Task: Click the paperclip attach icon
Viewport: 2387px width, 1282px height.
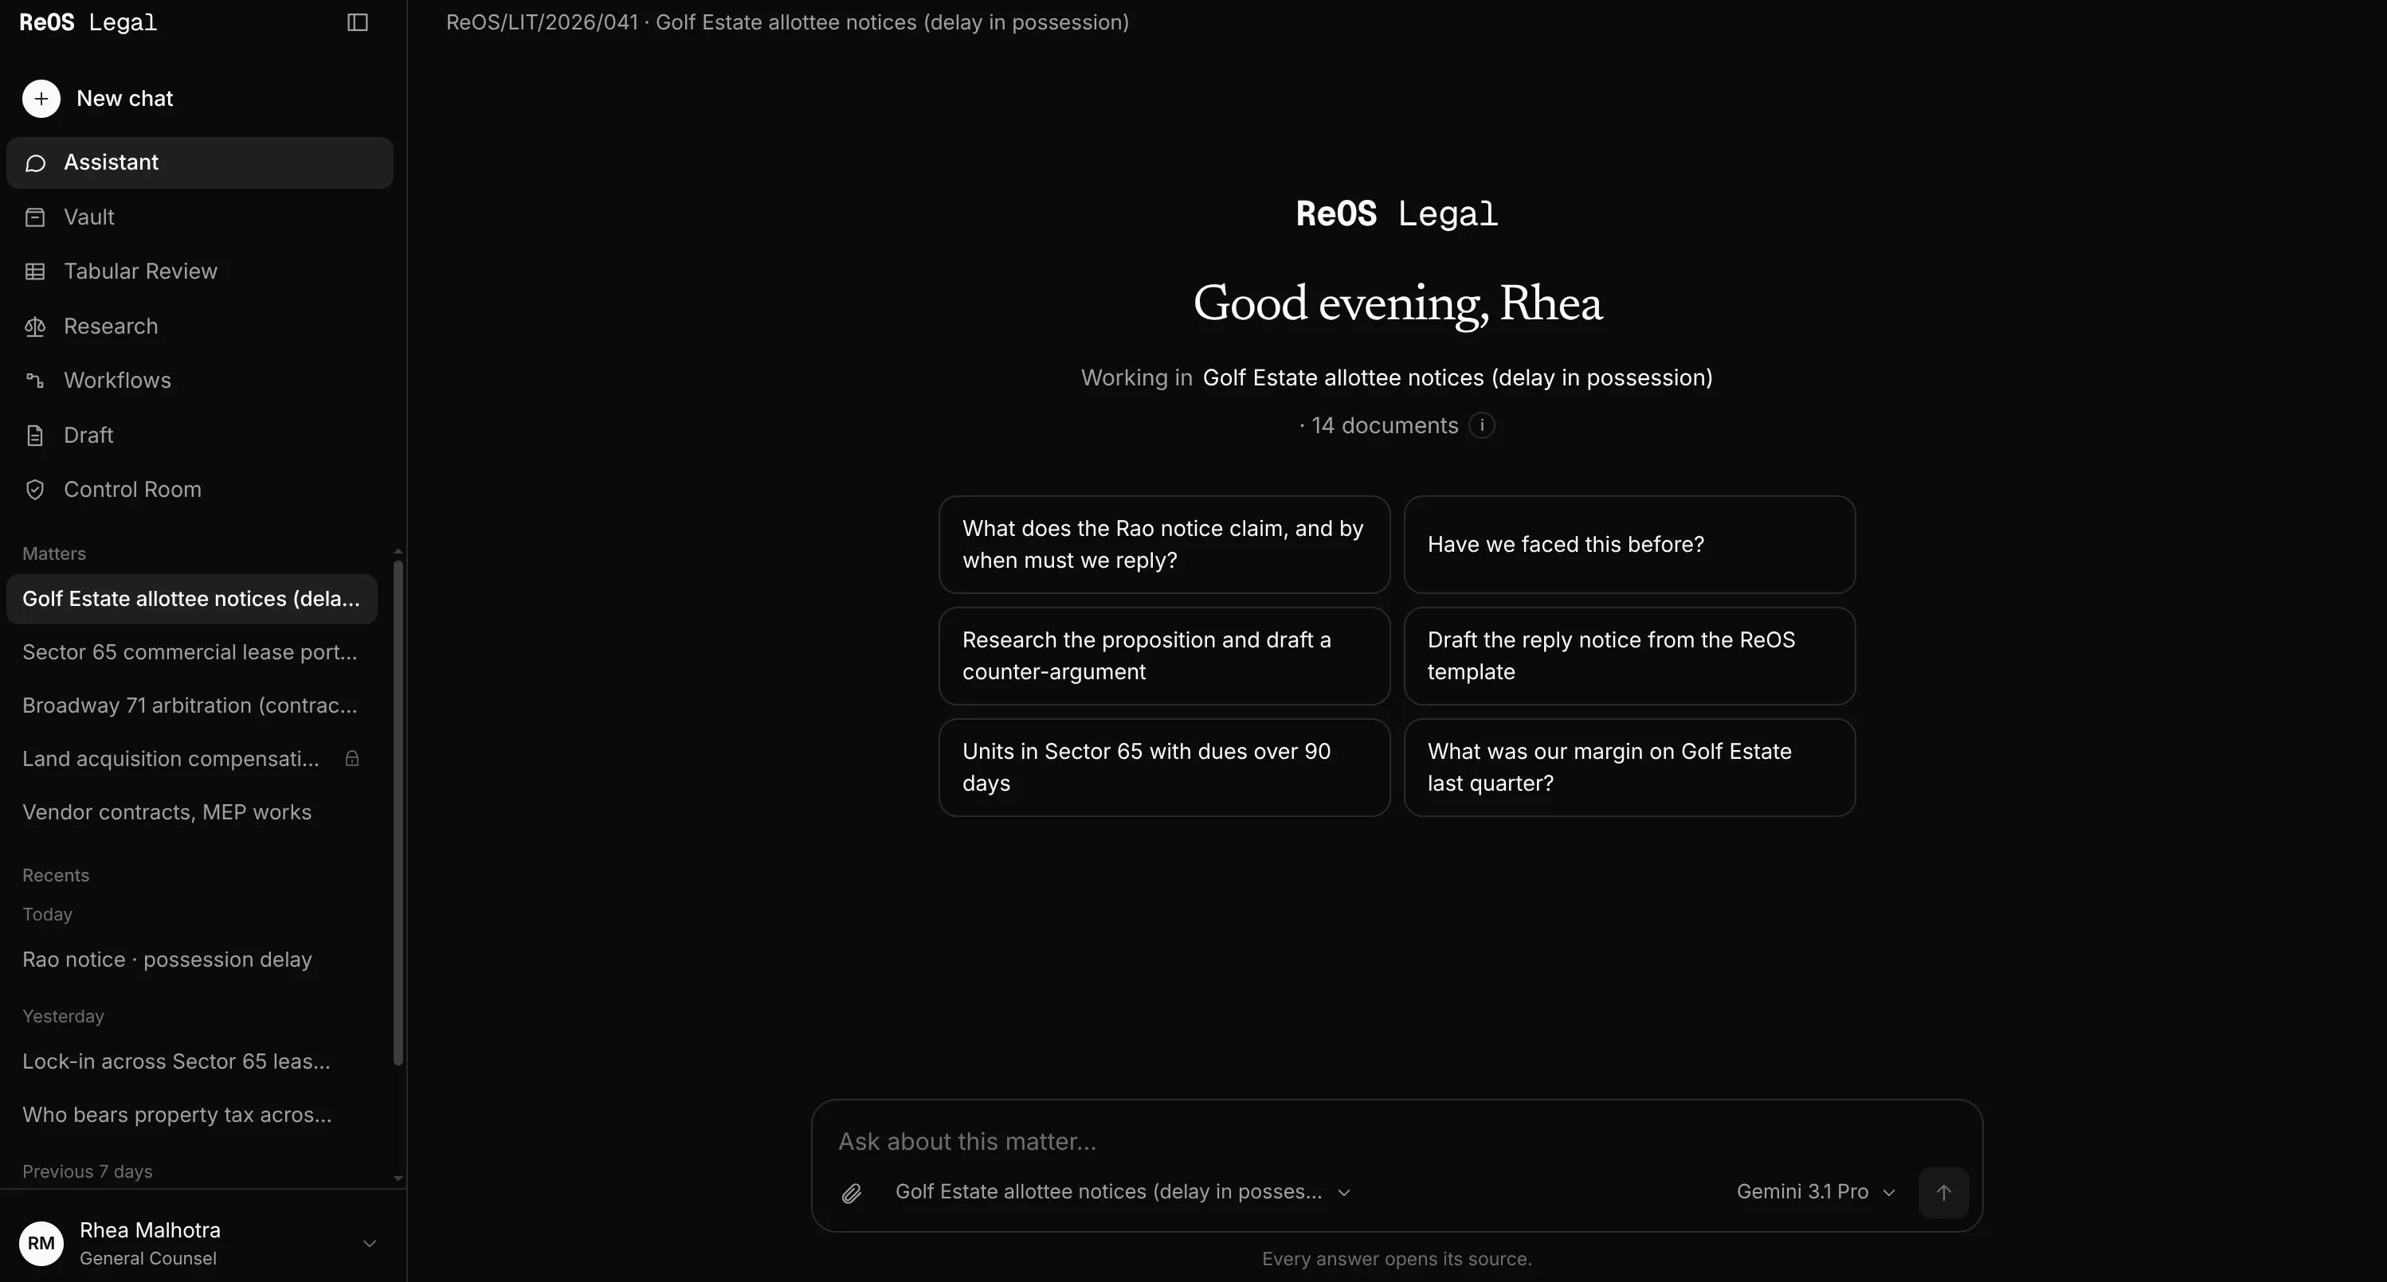Action: pyautogui.click(x=852, y=1193)
